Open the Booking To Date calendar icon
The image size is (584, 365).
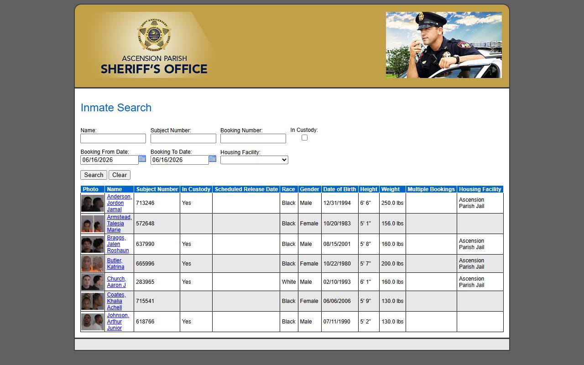tap(213, 159)
